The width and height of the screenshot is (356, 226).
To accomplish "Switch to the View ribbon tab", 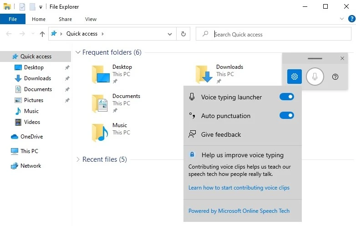I will pos(91,19).
